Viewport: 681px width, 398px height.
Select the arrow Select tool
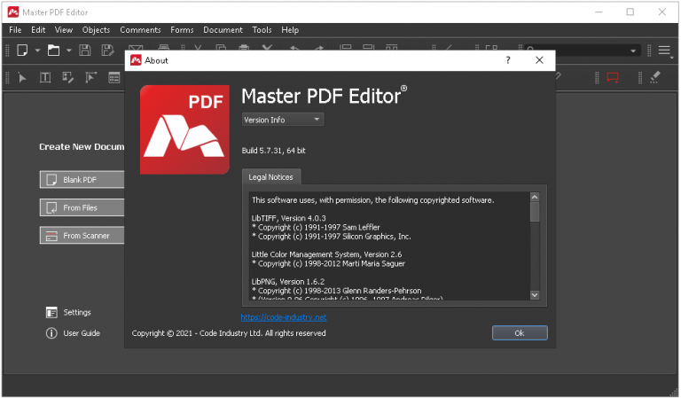click(x=22, y=78)
